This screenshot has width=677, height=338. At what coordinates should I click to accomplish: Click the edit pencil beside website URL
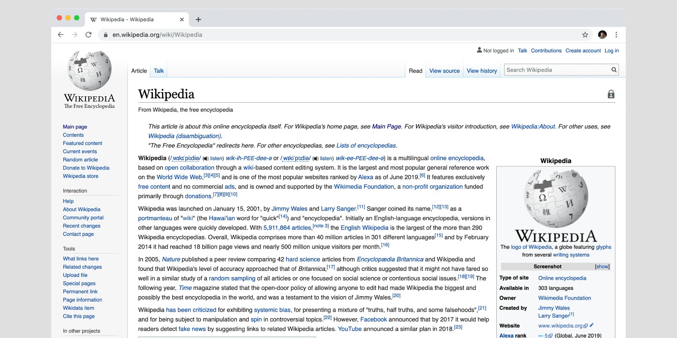(x=592, y=325)
